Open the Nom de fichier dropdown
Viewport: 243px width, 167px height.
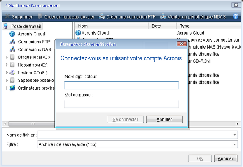(235, 135)
